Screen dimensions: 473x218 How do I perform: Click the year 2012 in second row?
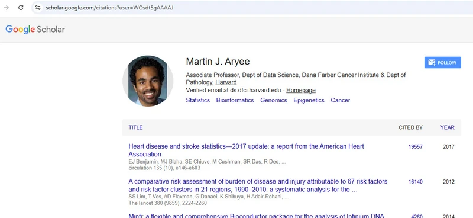(x=449, y=182)
